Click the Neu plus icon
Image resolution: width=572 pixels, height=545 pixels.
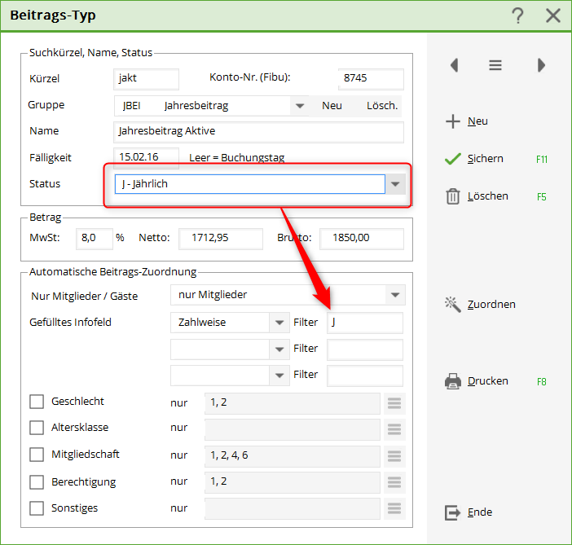(x=453, y=121)
